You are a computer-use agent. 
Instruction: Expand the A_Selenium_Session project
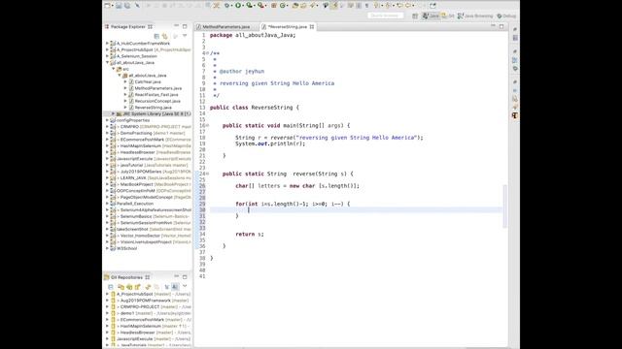(x=107, y=56)
